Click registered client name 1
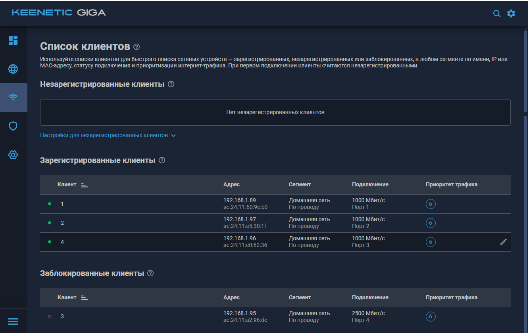This screenshot has height=333, width=529. coord(62,204)
